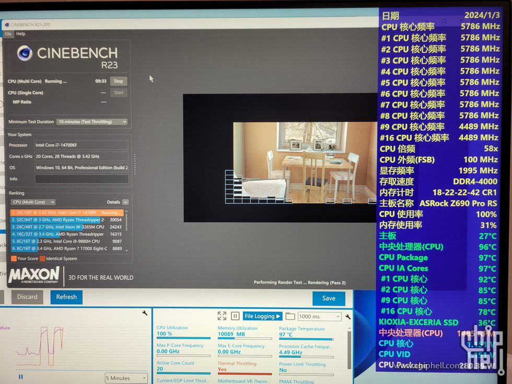Click the Identical System color swatch
This screenshot has height=384, width=512.
(x=42, y=259)
